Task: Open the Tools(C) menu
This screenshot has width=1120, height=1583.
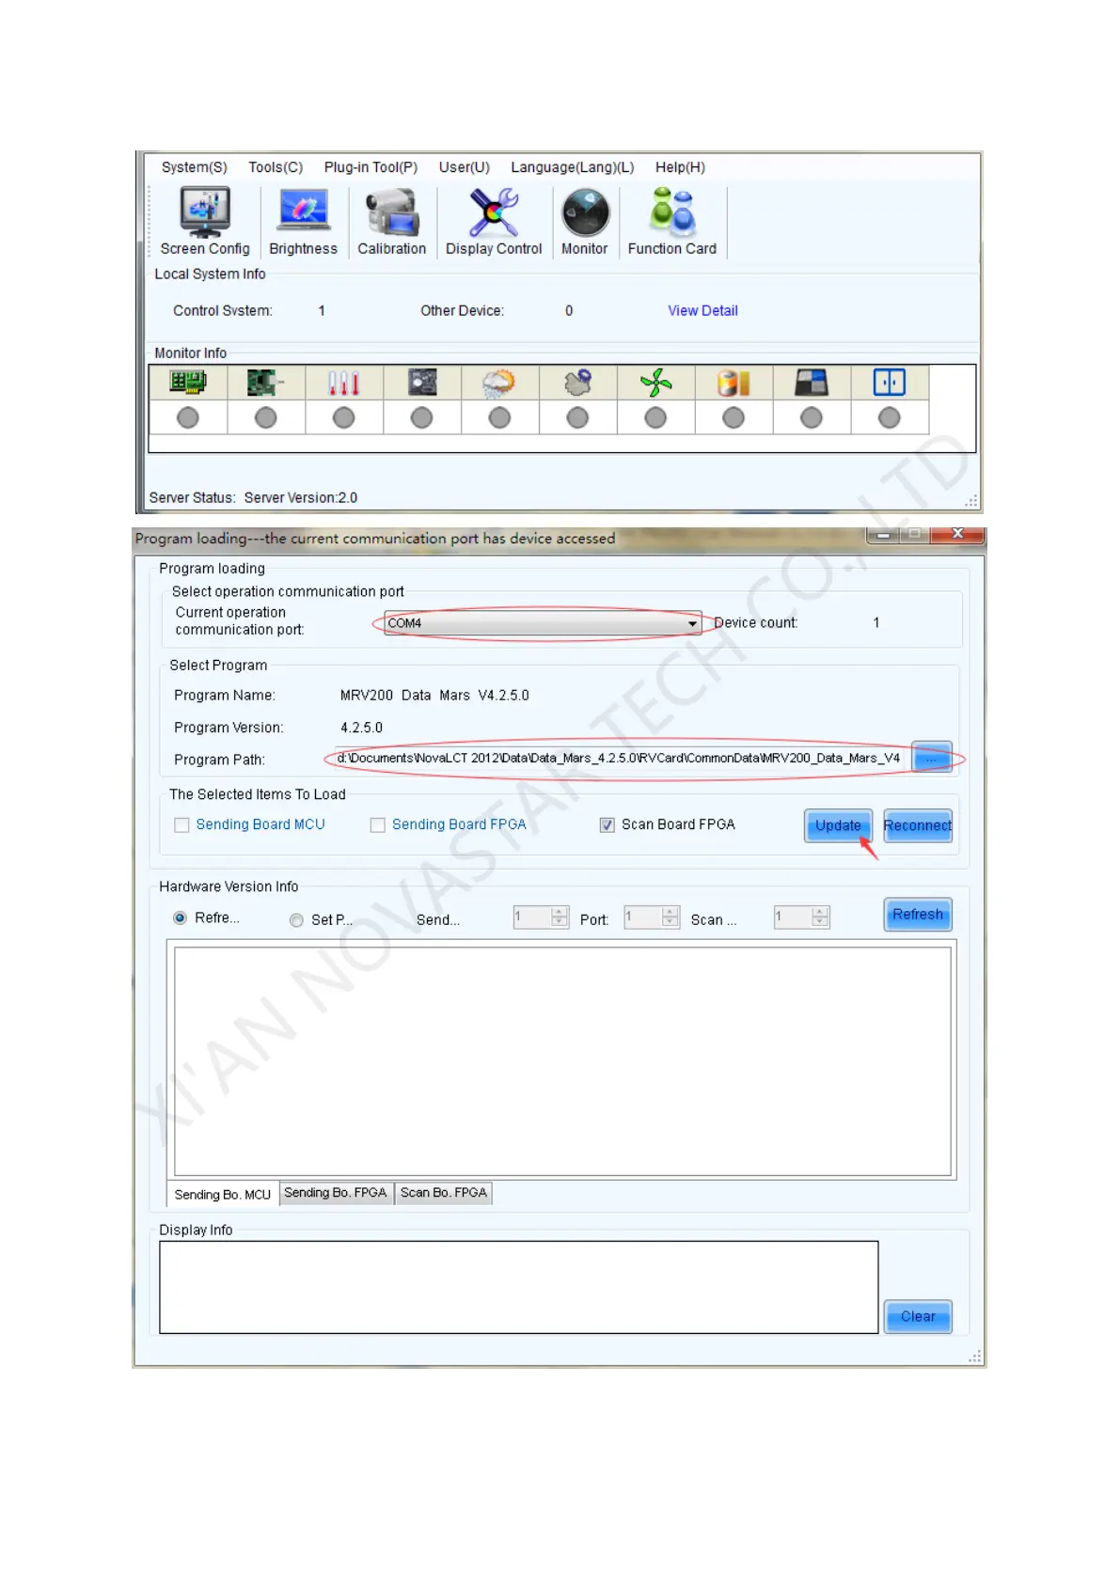Action: [x=276, y=167]
